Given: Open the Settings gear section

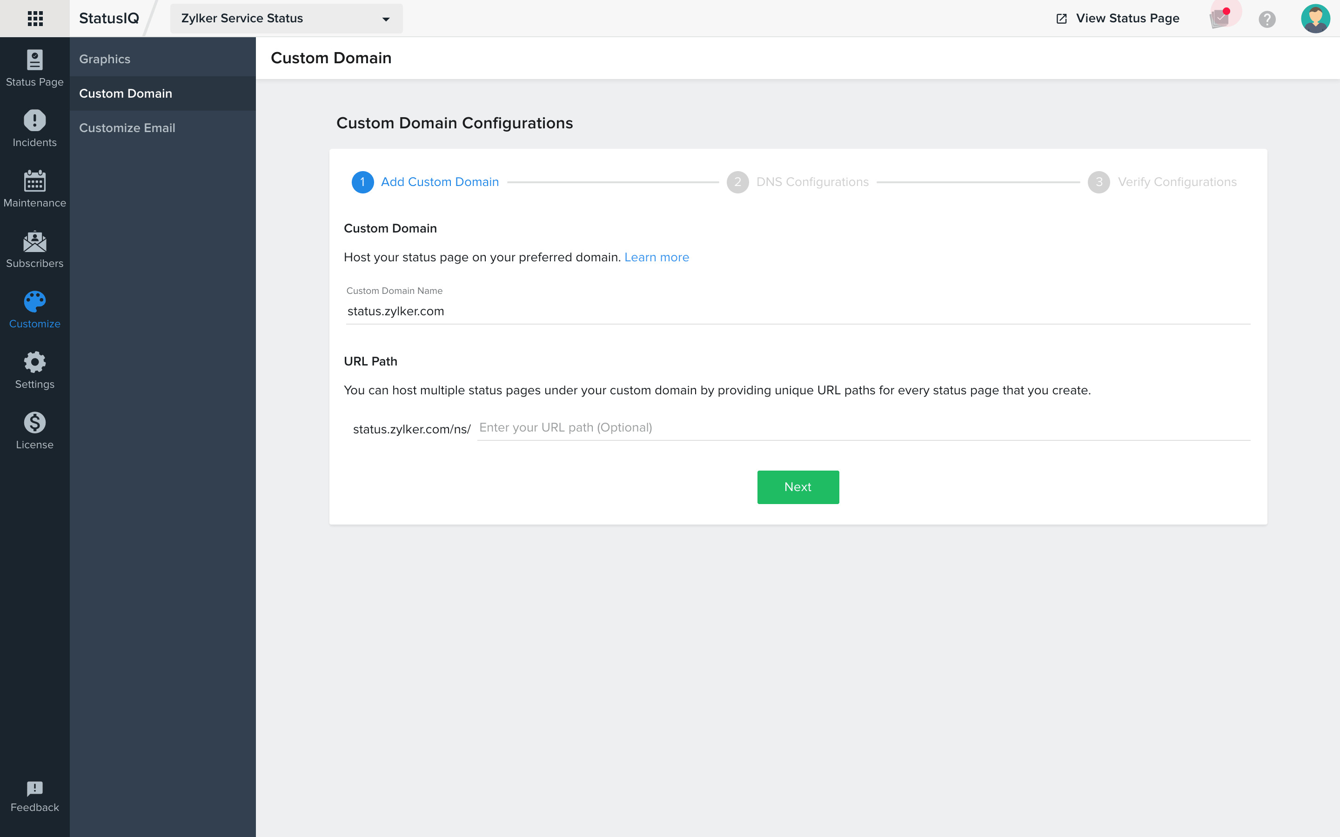Looking at the screenshot, I should coord(34,369).
